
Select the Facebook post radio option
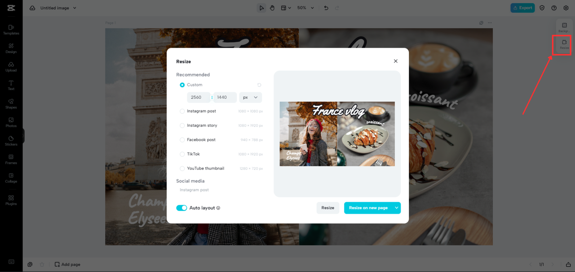point(182,140)
